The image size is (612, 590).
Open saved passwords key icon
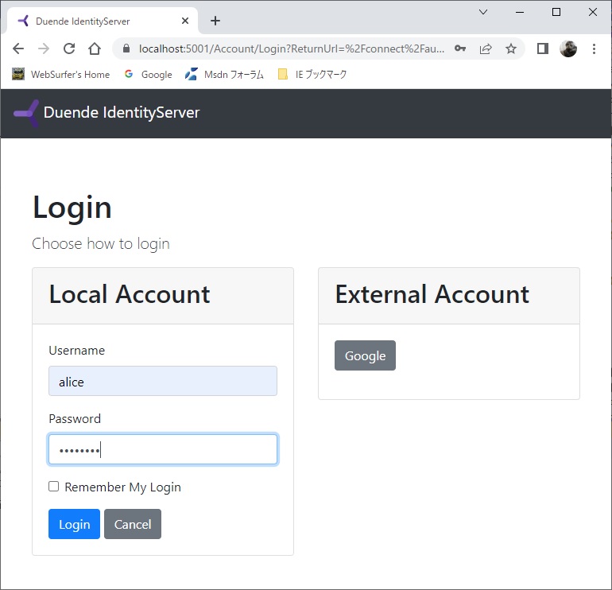pyautogui.click(x=460, y=49)
